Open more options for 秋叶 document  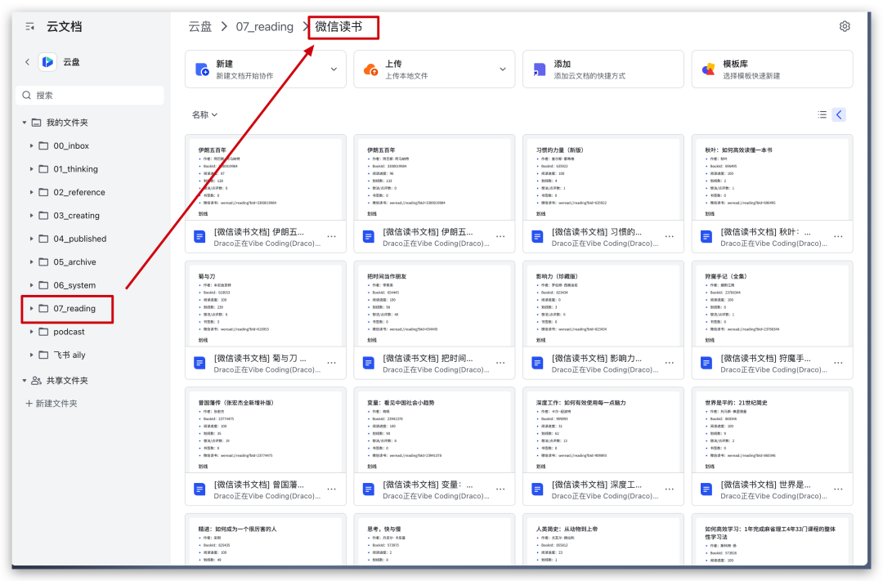point(839,236)
